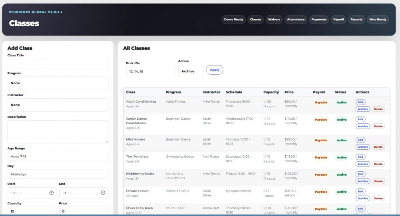Edit the Kickboxing Basics class
The image size is (400, 216).
point(360,174)
